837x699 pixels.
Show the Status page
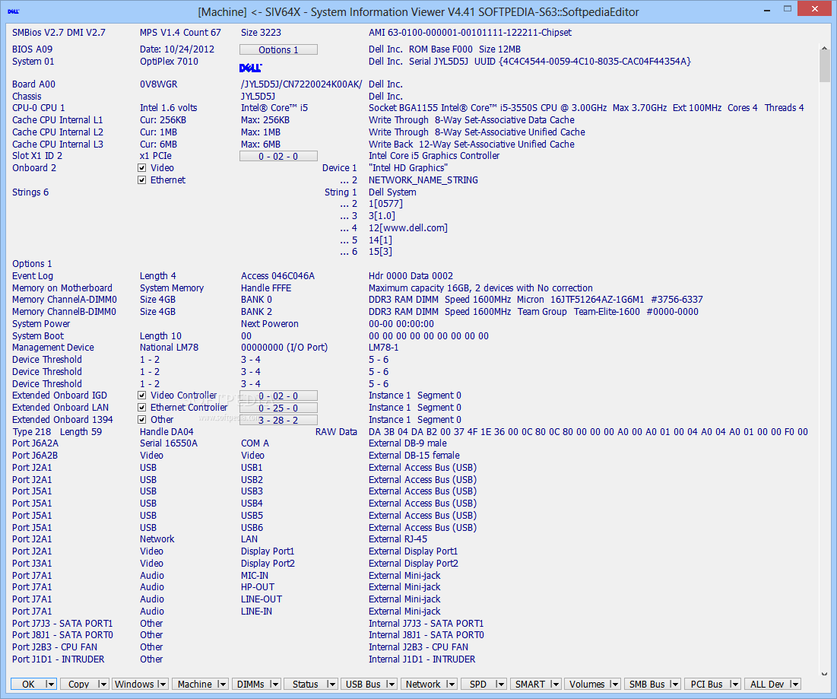(306, 684)
